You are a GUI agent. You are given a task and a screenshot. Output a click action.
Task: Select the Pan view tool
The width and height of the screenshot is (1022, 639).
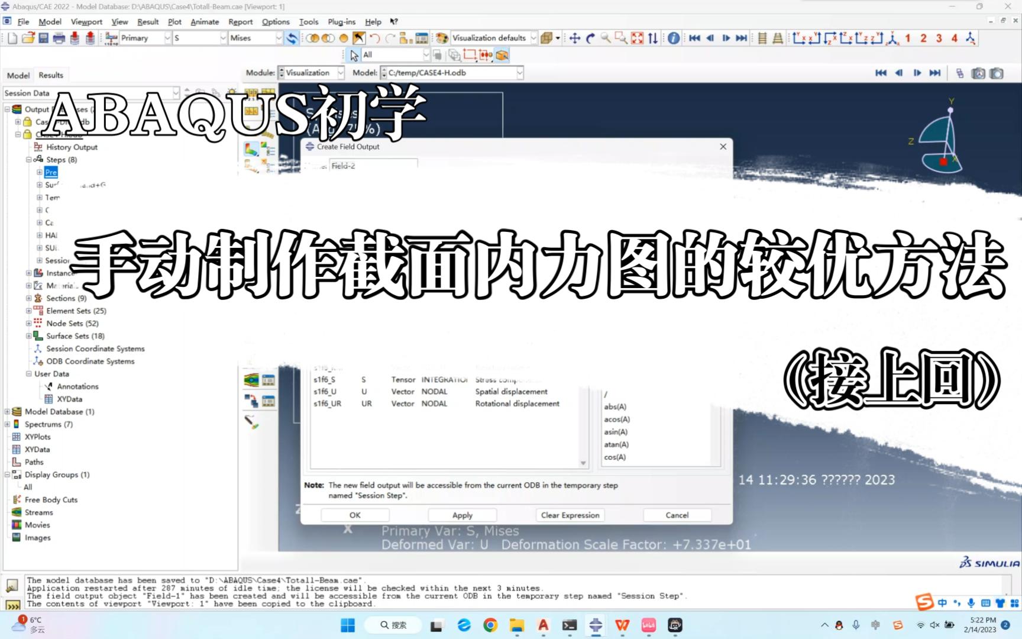coord(574,38)
